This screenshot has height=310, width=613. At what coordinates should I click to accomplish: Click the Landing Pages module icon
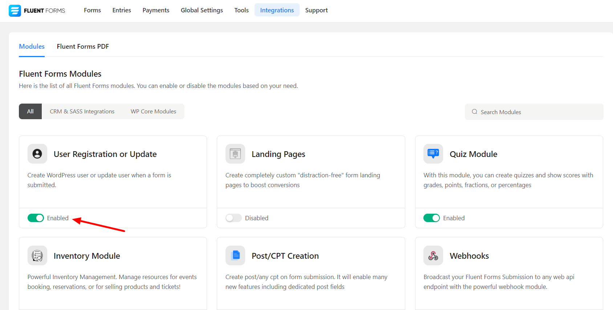point(235,154)
